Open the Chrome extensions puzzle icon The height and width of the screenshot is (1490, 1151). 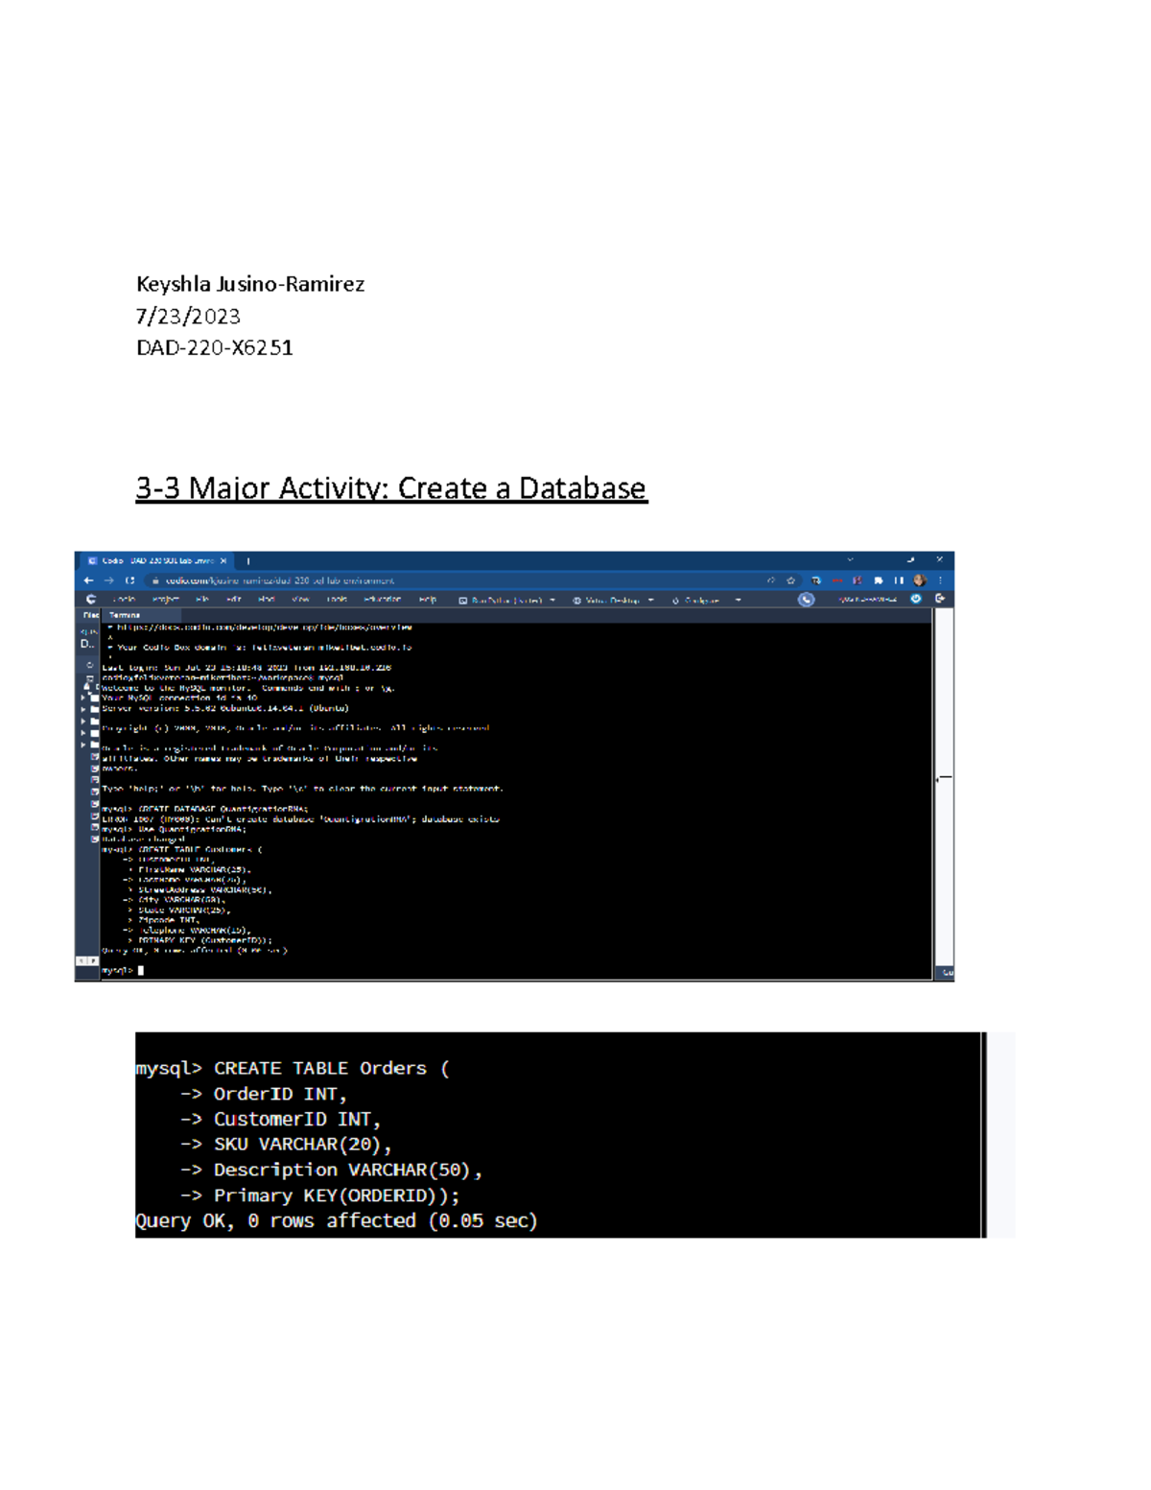878,580
